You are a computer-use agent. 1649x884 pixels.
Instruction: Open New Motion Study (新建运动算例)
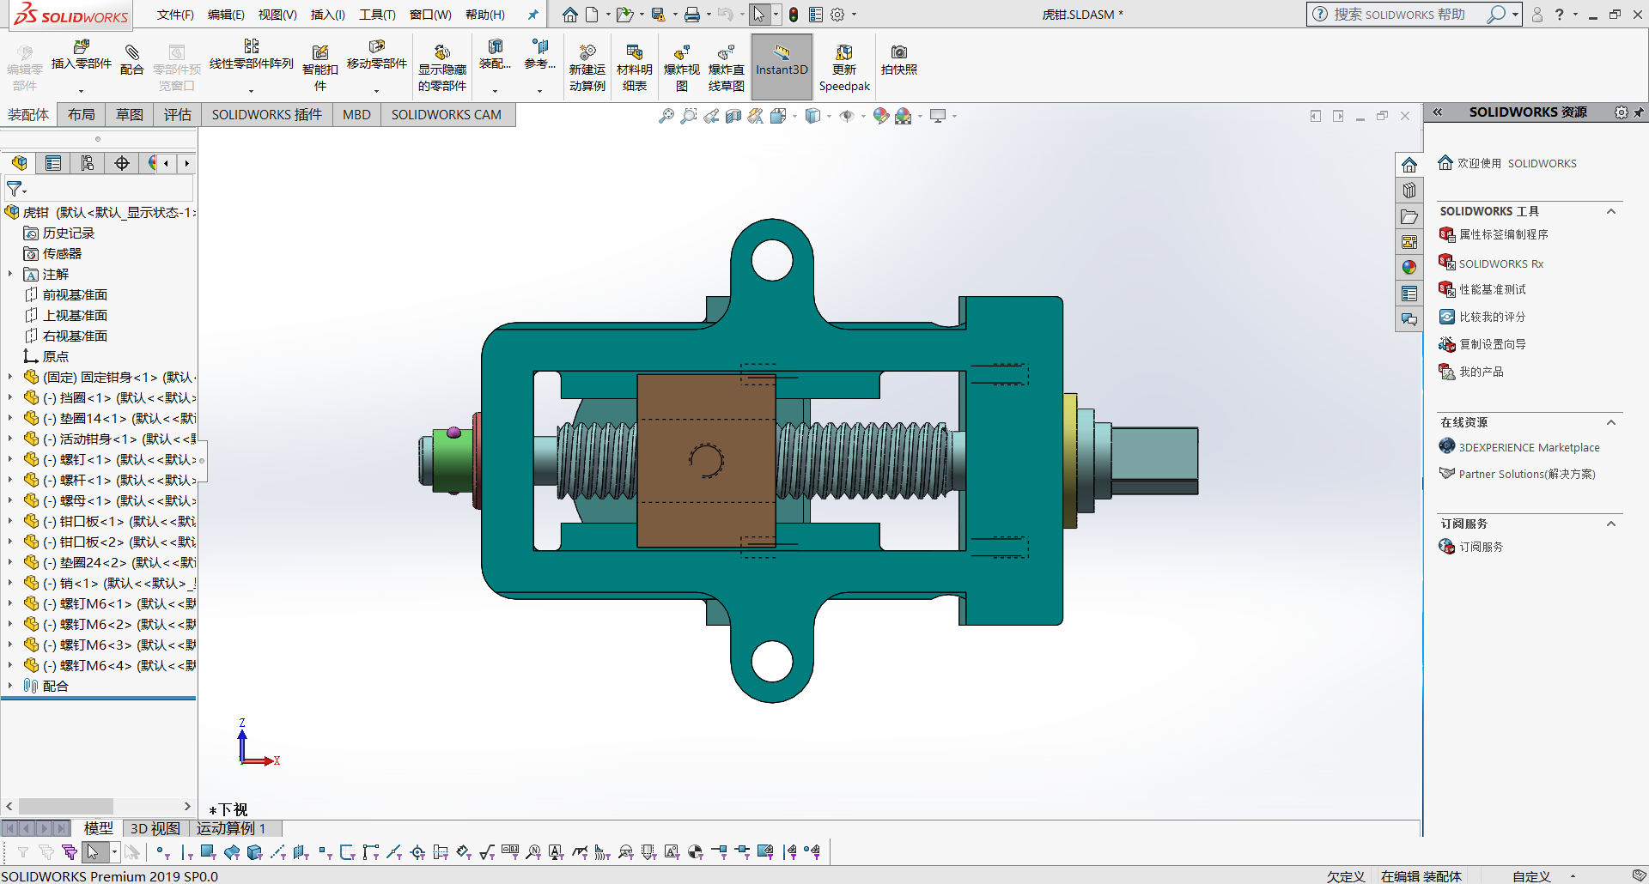[587, 67]
